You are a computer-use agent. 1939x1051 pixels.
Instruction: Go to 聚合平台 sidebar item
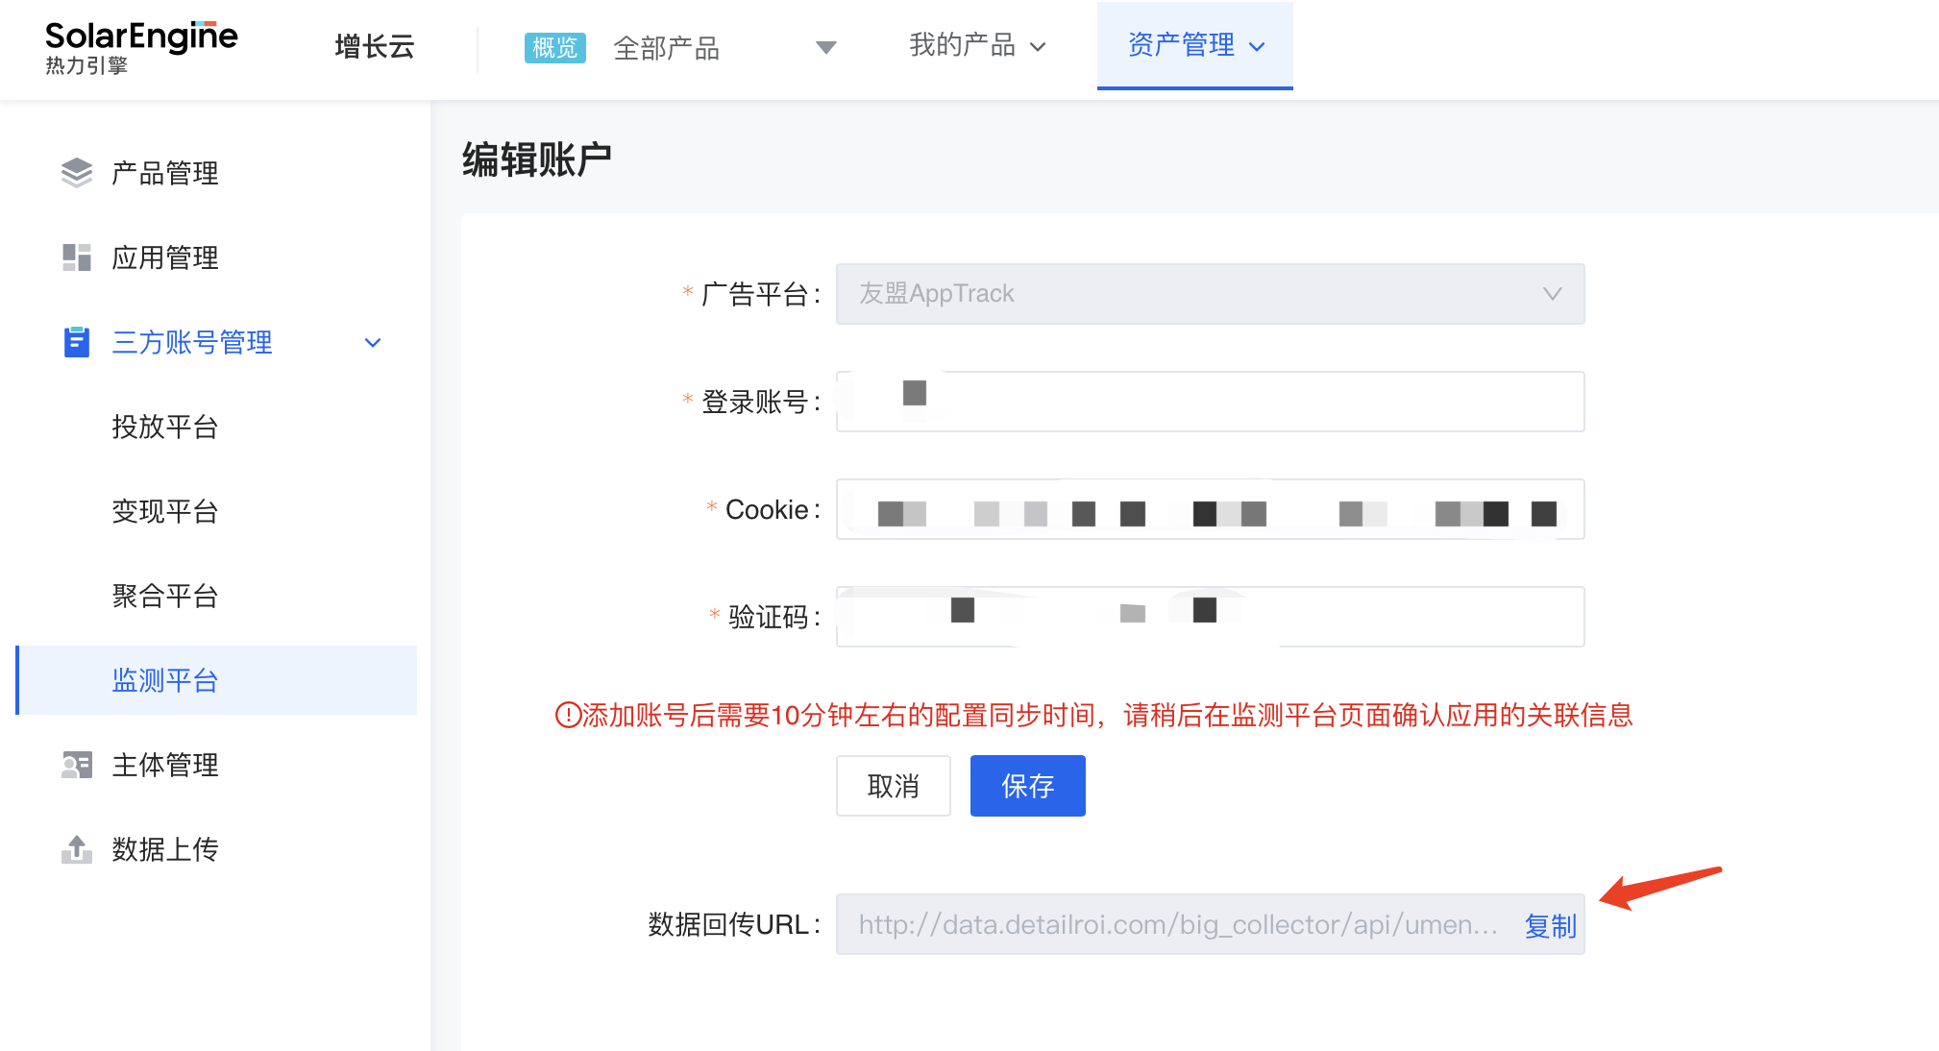click(165, 596)
